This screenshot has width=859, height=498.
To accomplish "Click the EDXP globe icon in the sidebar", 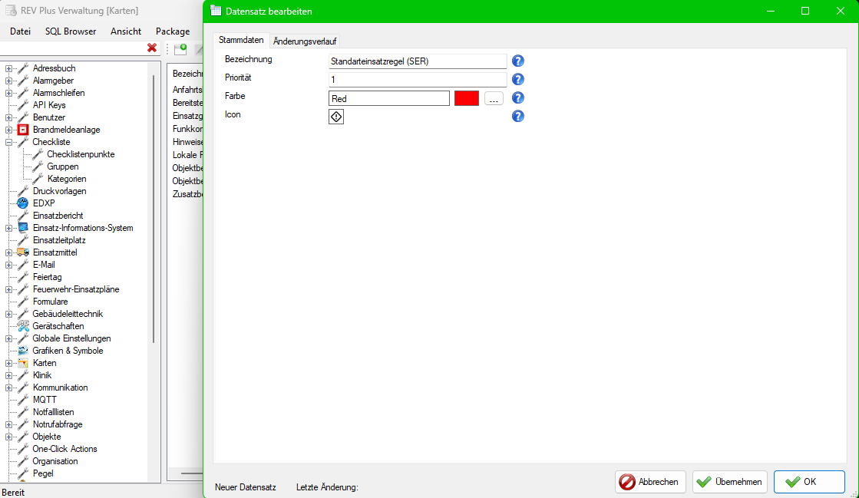I will pos(21,203).
